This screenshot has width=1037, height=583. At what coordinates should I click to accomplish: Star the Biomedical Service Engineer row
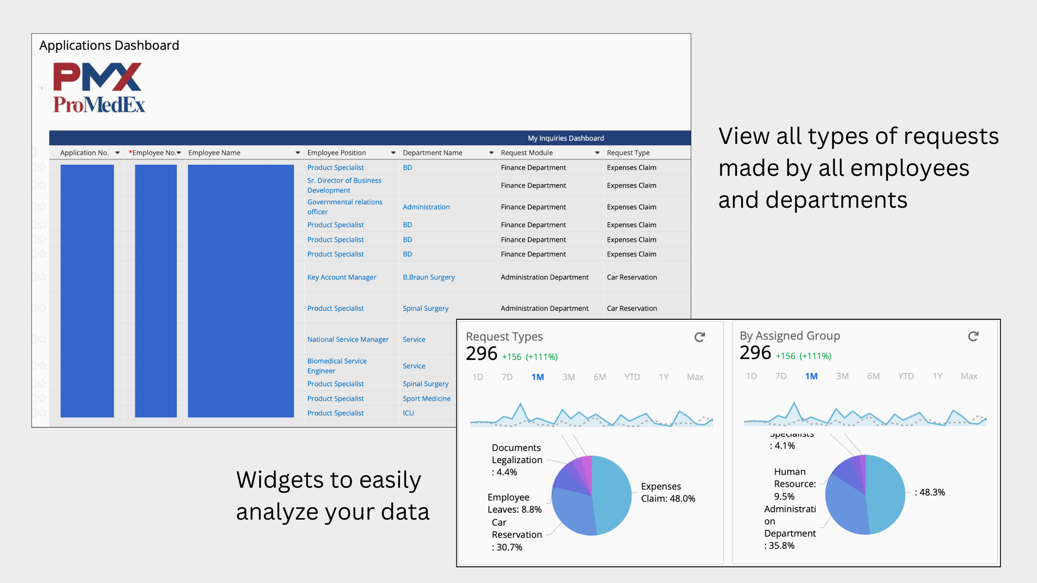pos(43,366)
